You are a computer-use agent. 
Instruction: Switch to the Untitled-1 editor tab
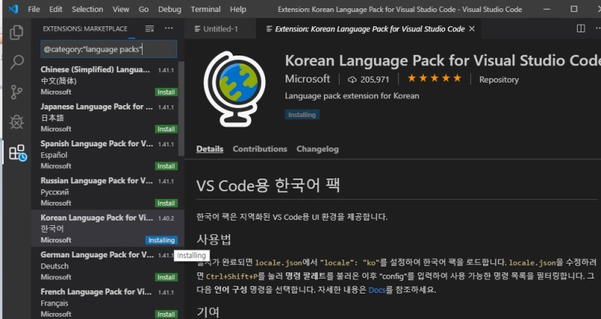[220, 29]
